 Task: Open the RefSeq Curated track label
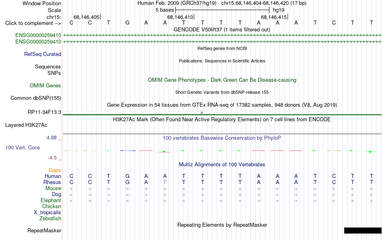[43, 54]
